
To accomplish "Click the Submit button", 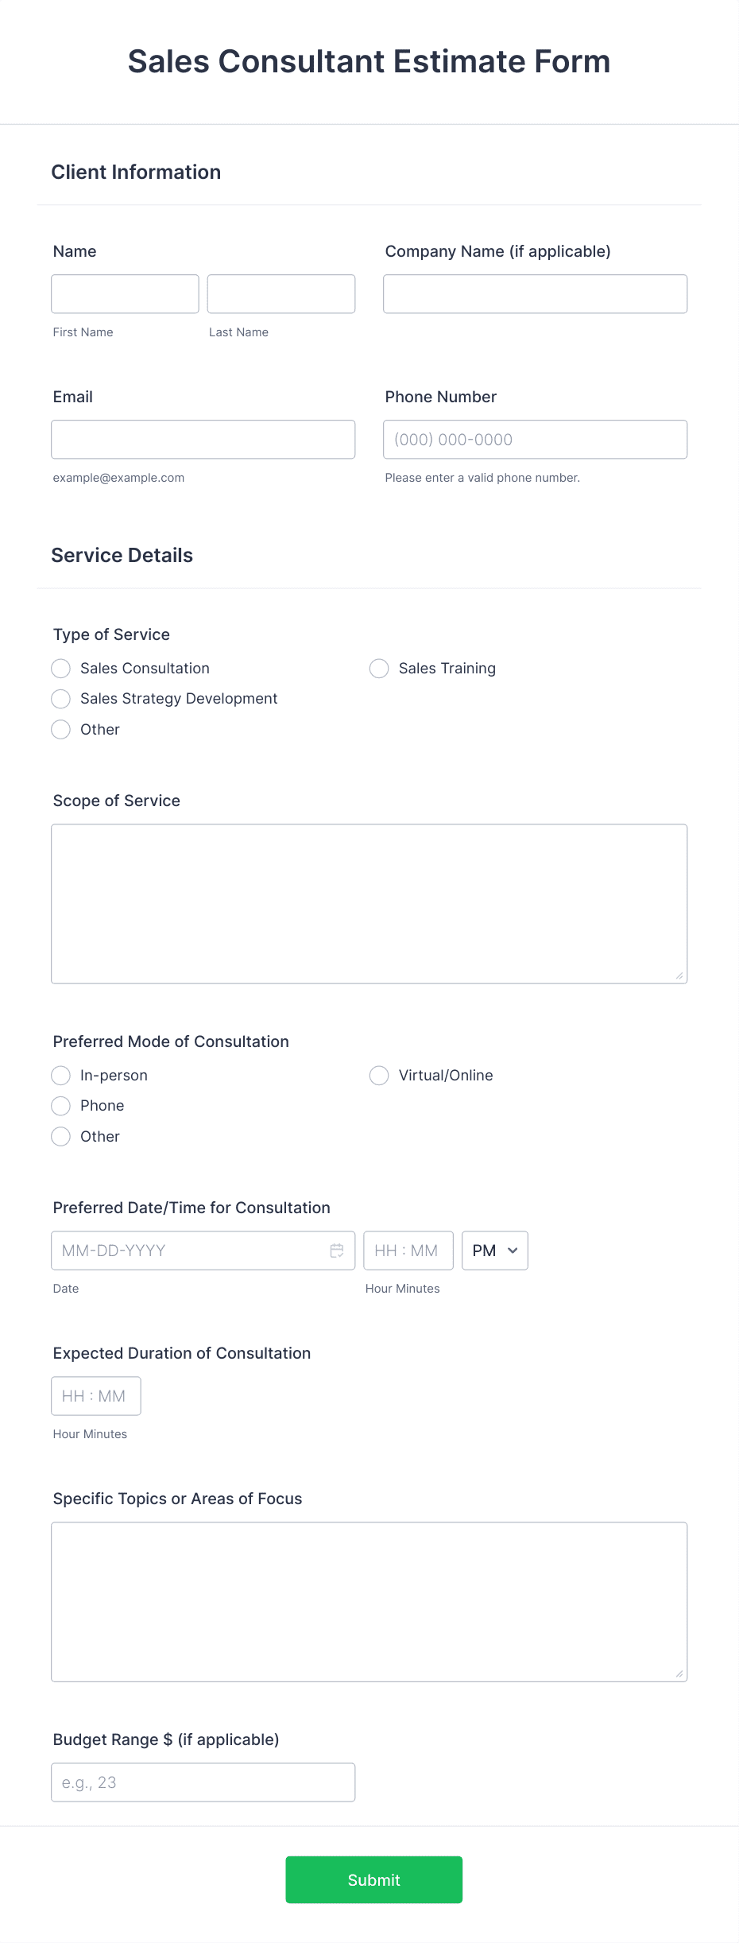I will point(373,1879).
